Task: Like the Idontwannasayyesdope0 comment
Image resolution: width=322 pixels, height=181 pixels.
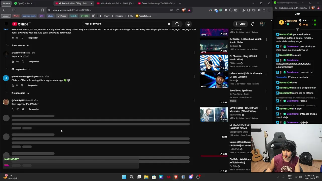Action: [13, 85]
